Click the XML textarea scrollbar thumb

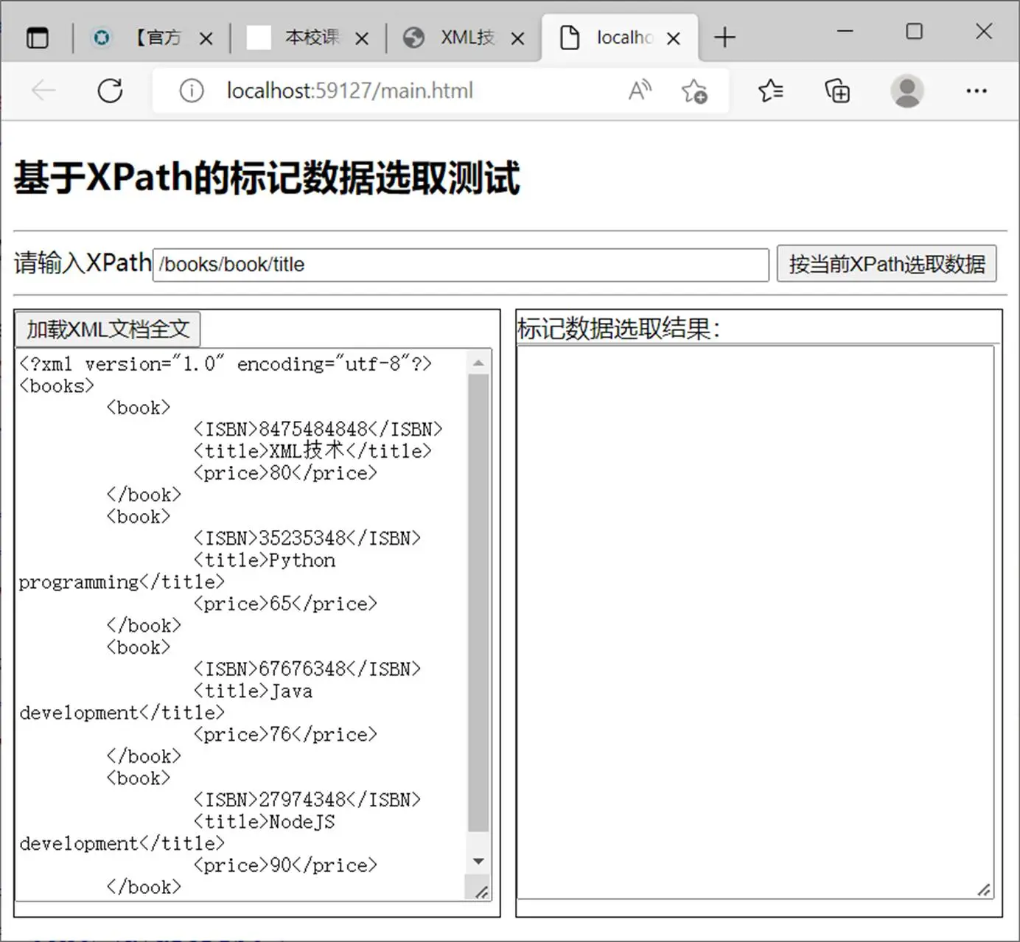478,603
